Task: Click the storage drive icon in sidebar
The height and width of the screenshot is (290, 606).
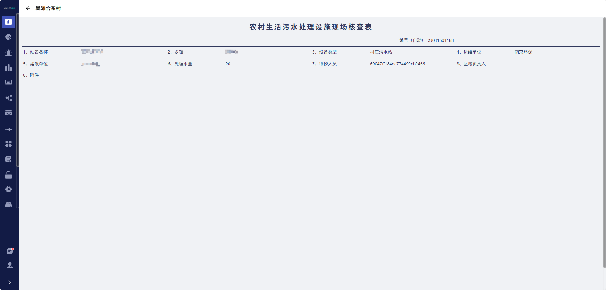Action: tap(9, 204)
